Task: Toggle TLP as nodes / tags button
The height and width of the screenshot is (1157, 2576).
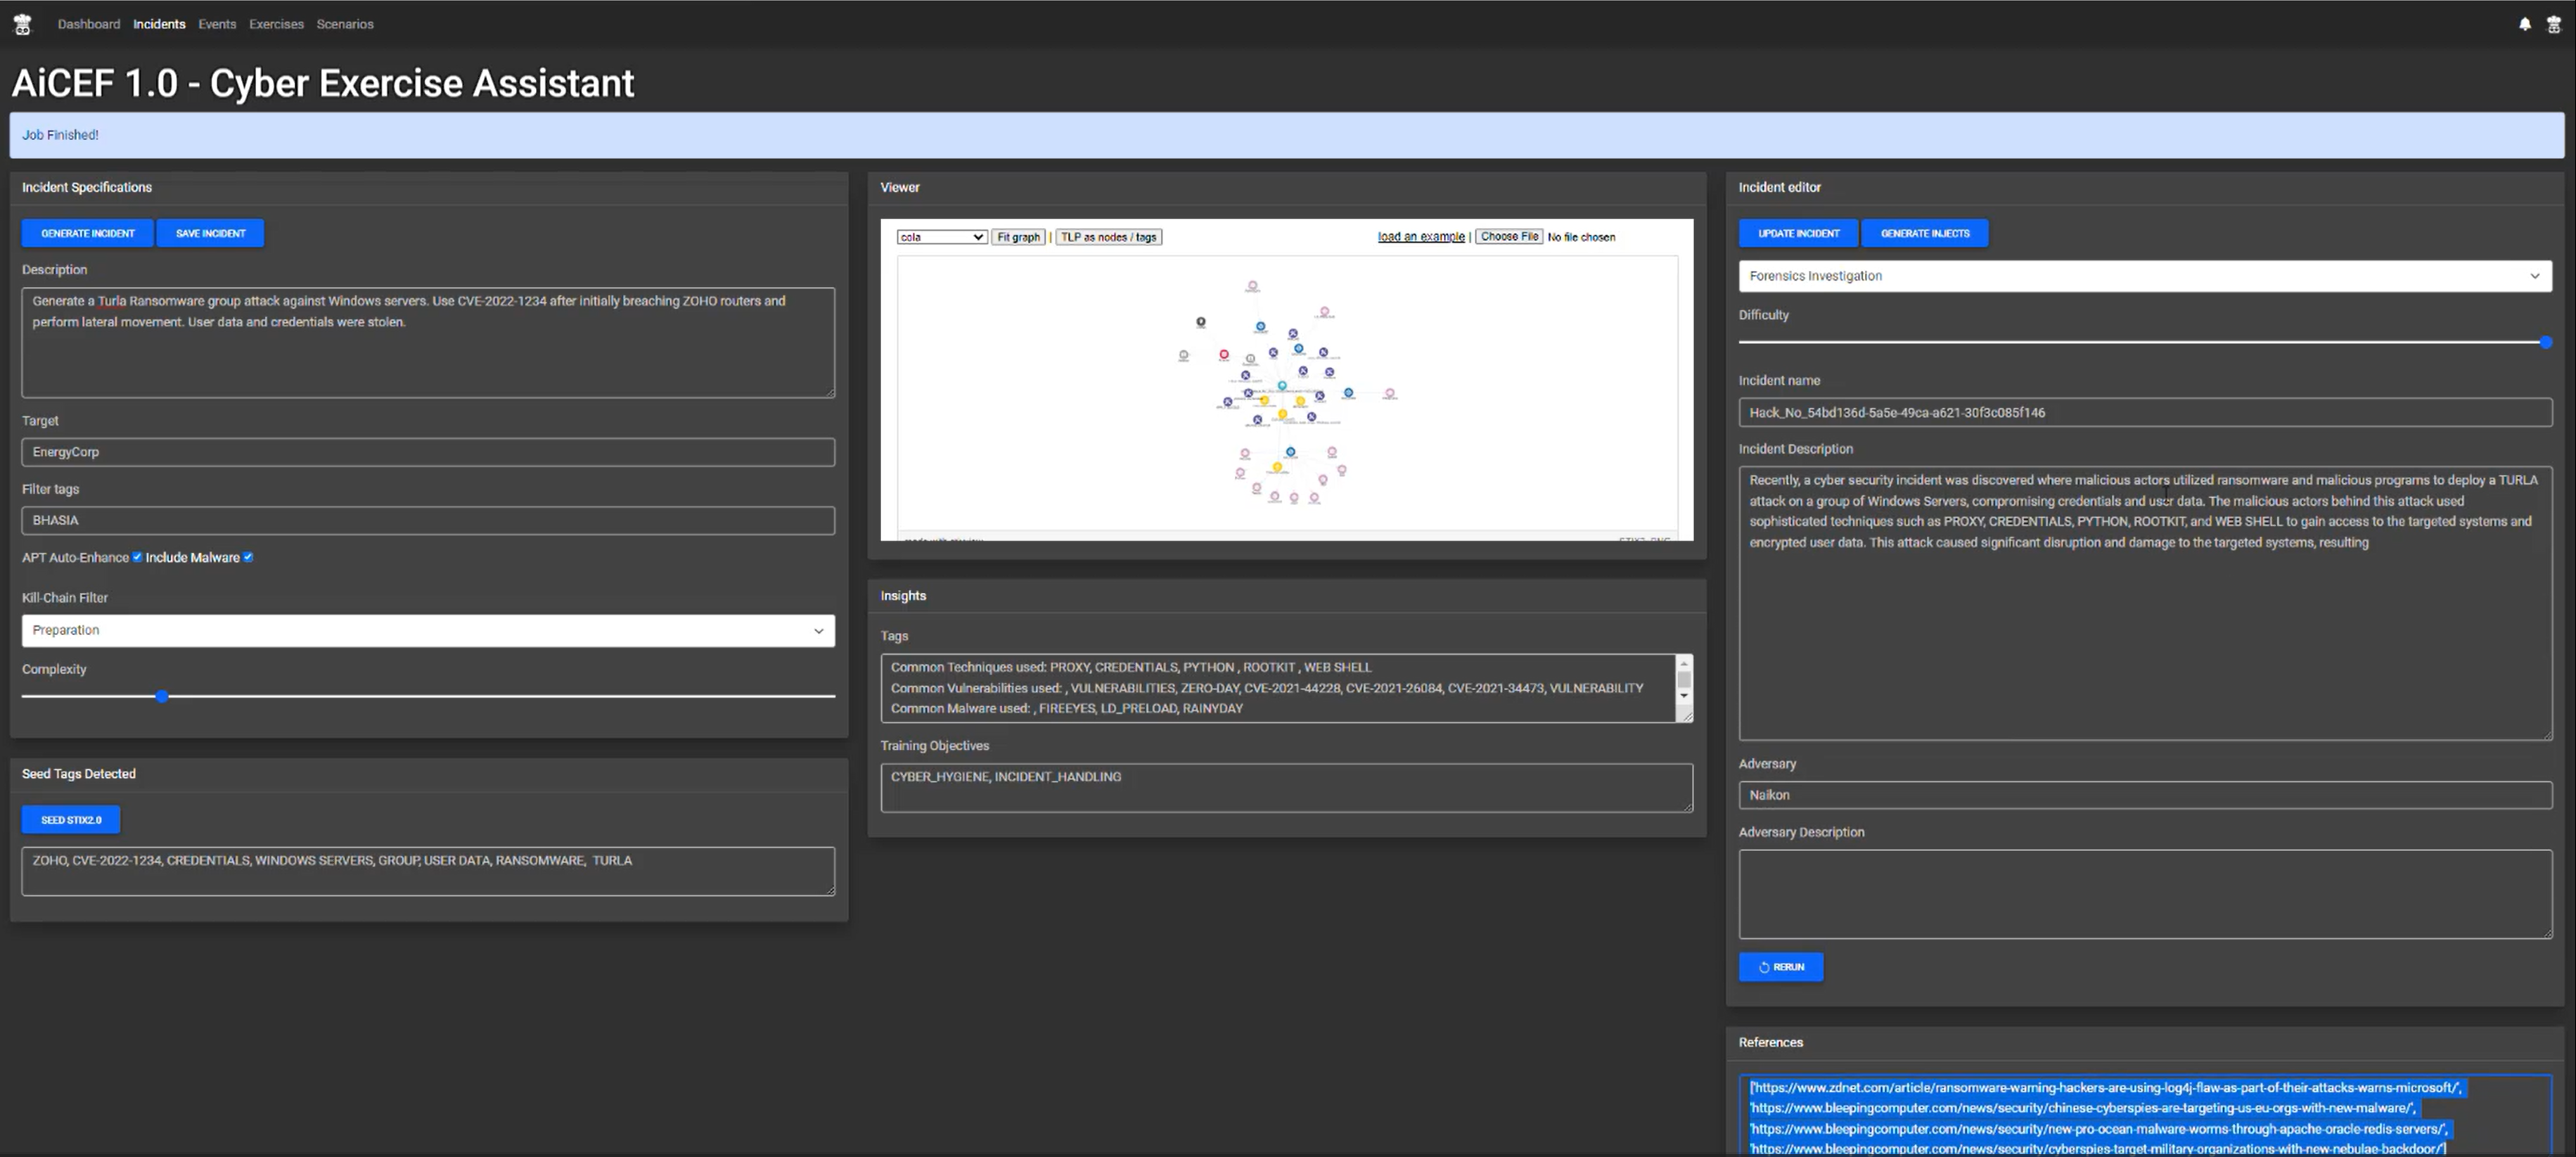Action: tap(1108, 237)
